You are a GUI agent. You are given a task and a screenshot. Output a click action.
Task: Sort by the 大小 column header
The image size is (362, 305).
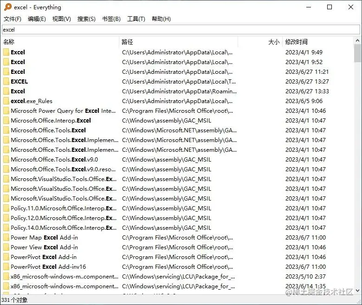click(x=260, y=42)
